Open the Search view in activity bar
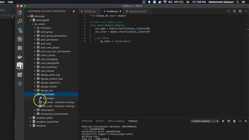249x140 pixels. click(x=20, y=21)
